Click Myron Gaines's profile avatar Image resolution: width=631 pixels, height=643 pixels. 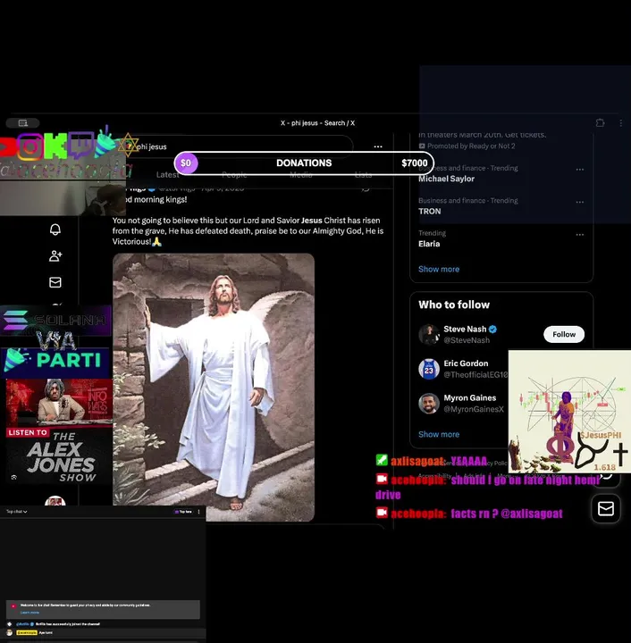tap(429, 403)
